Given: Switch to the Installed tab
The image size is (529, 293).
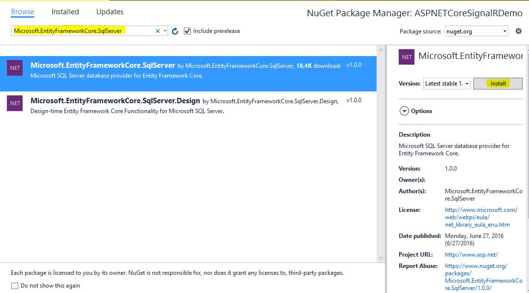Looking at the screenshot, I should click(x=65, y=12).
